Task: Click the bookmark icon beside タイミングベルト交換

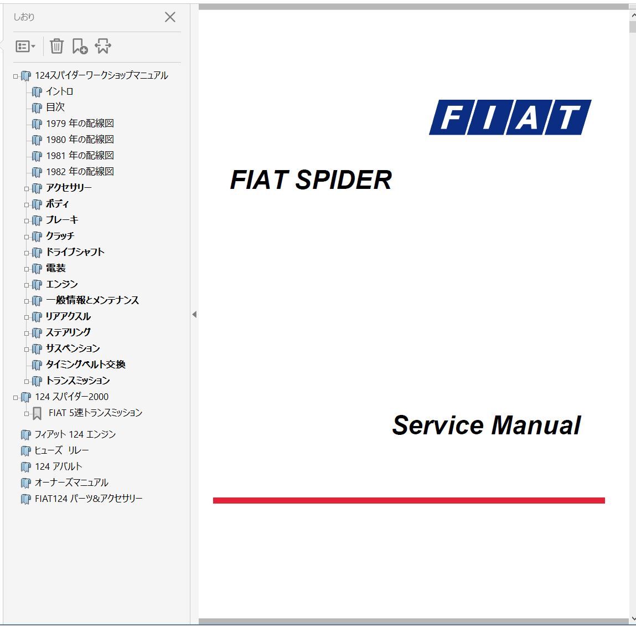Action: coord(37,366)
